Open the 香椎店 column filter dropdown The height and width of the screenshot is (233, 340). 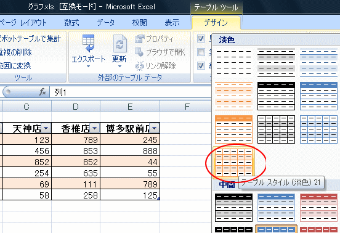coord(94,128)
